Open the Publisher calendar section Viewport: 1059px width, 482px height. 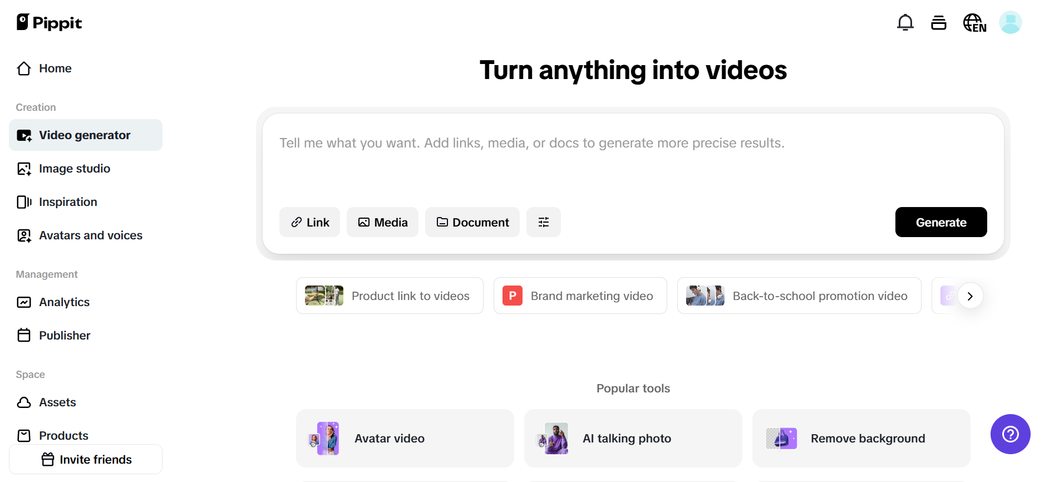click(x=64, y=336)
